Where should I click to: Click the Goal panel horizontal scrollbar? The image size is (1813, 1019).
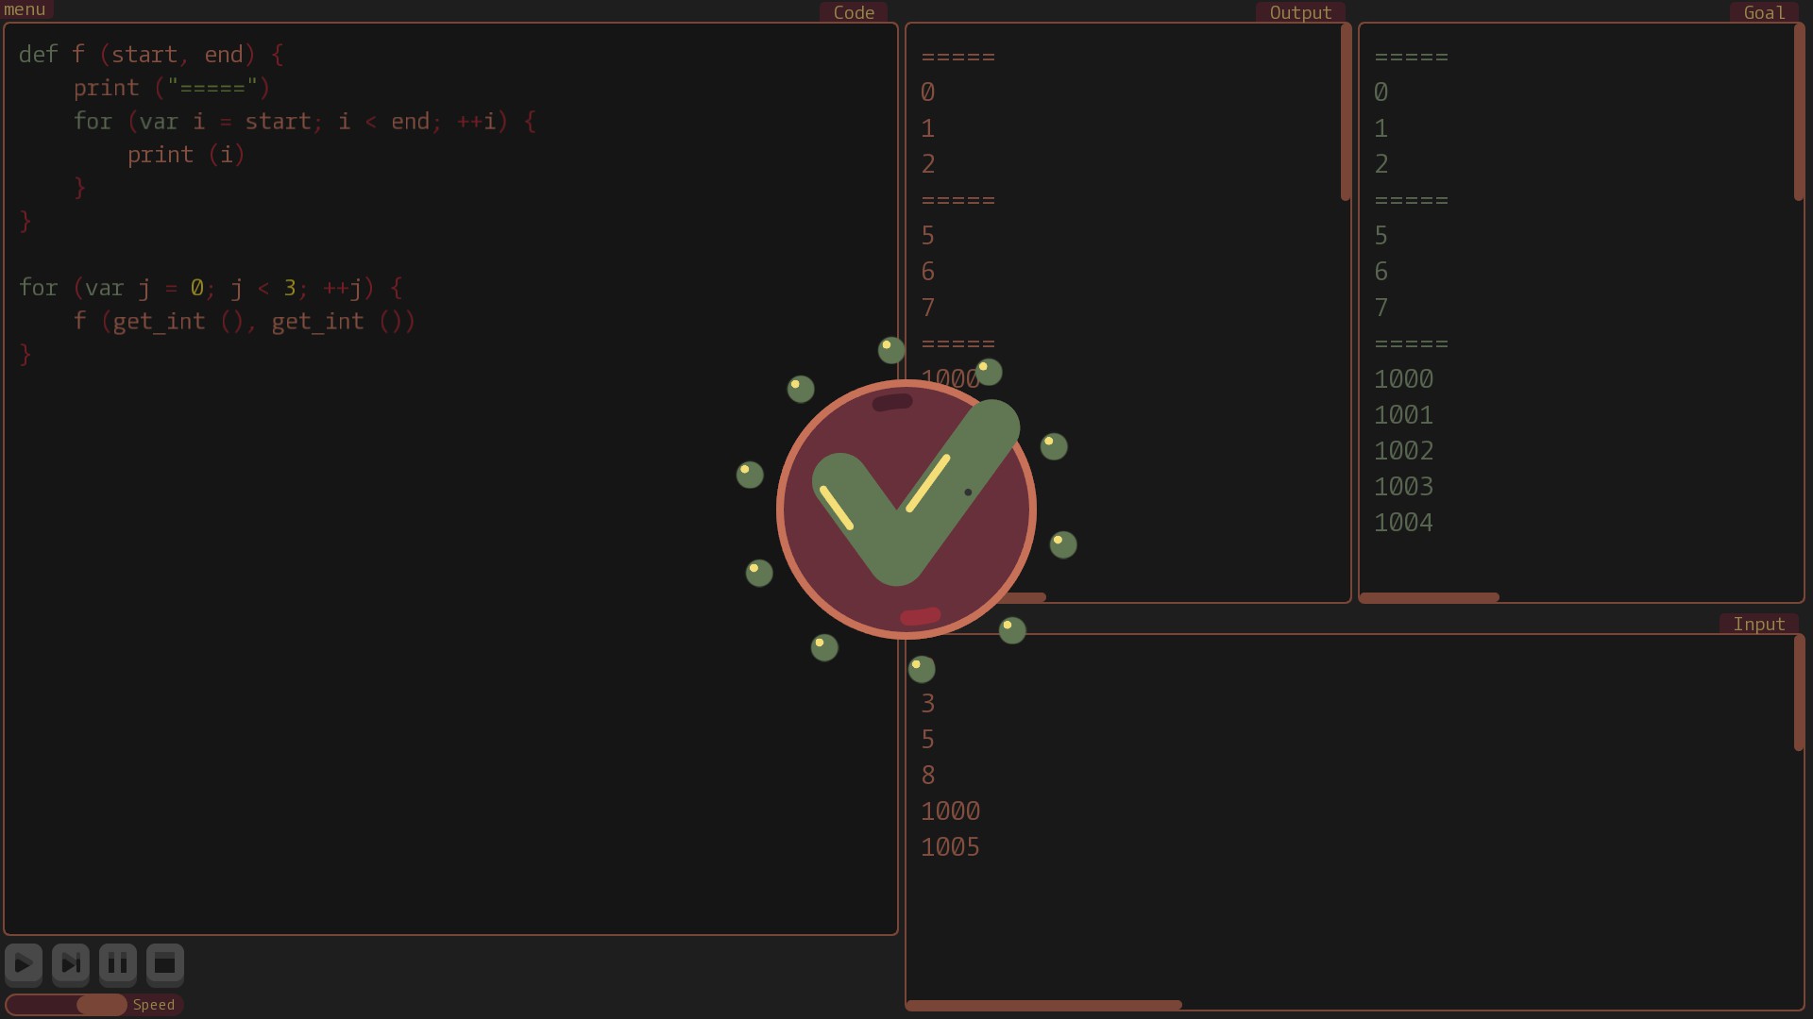pyautogui.click(x=1429, y=597)
